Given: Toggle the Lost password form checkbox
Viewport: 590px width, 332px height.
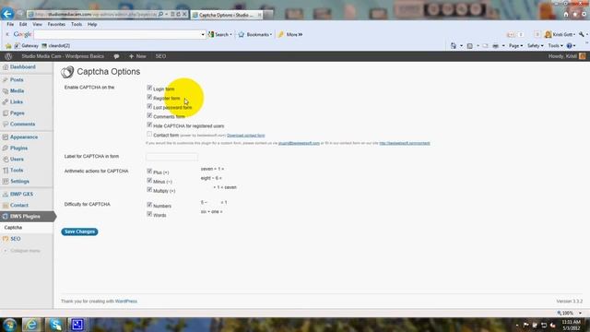Looking at the screenshot, I should [x=149, y=107].
